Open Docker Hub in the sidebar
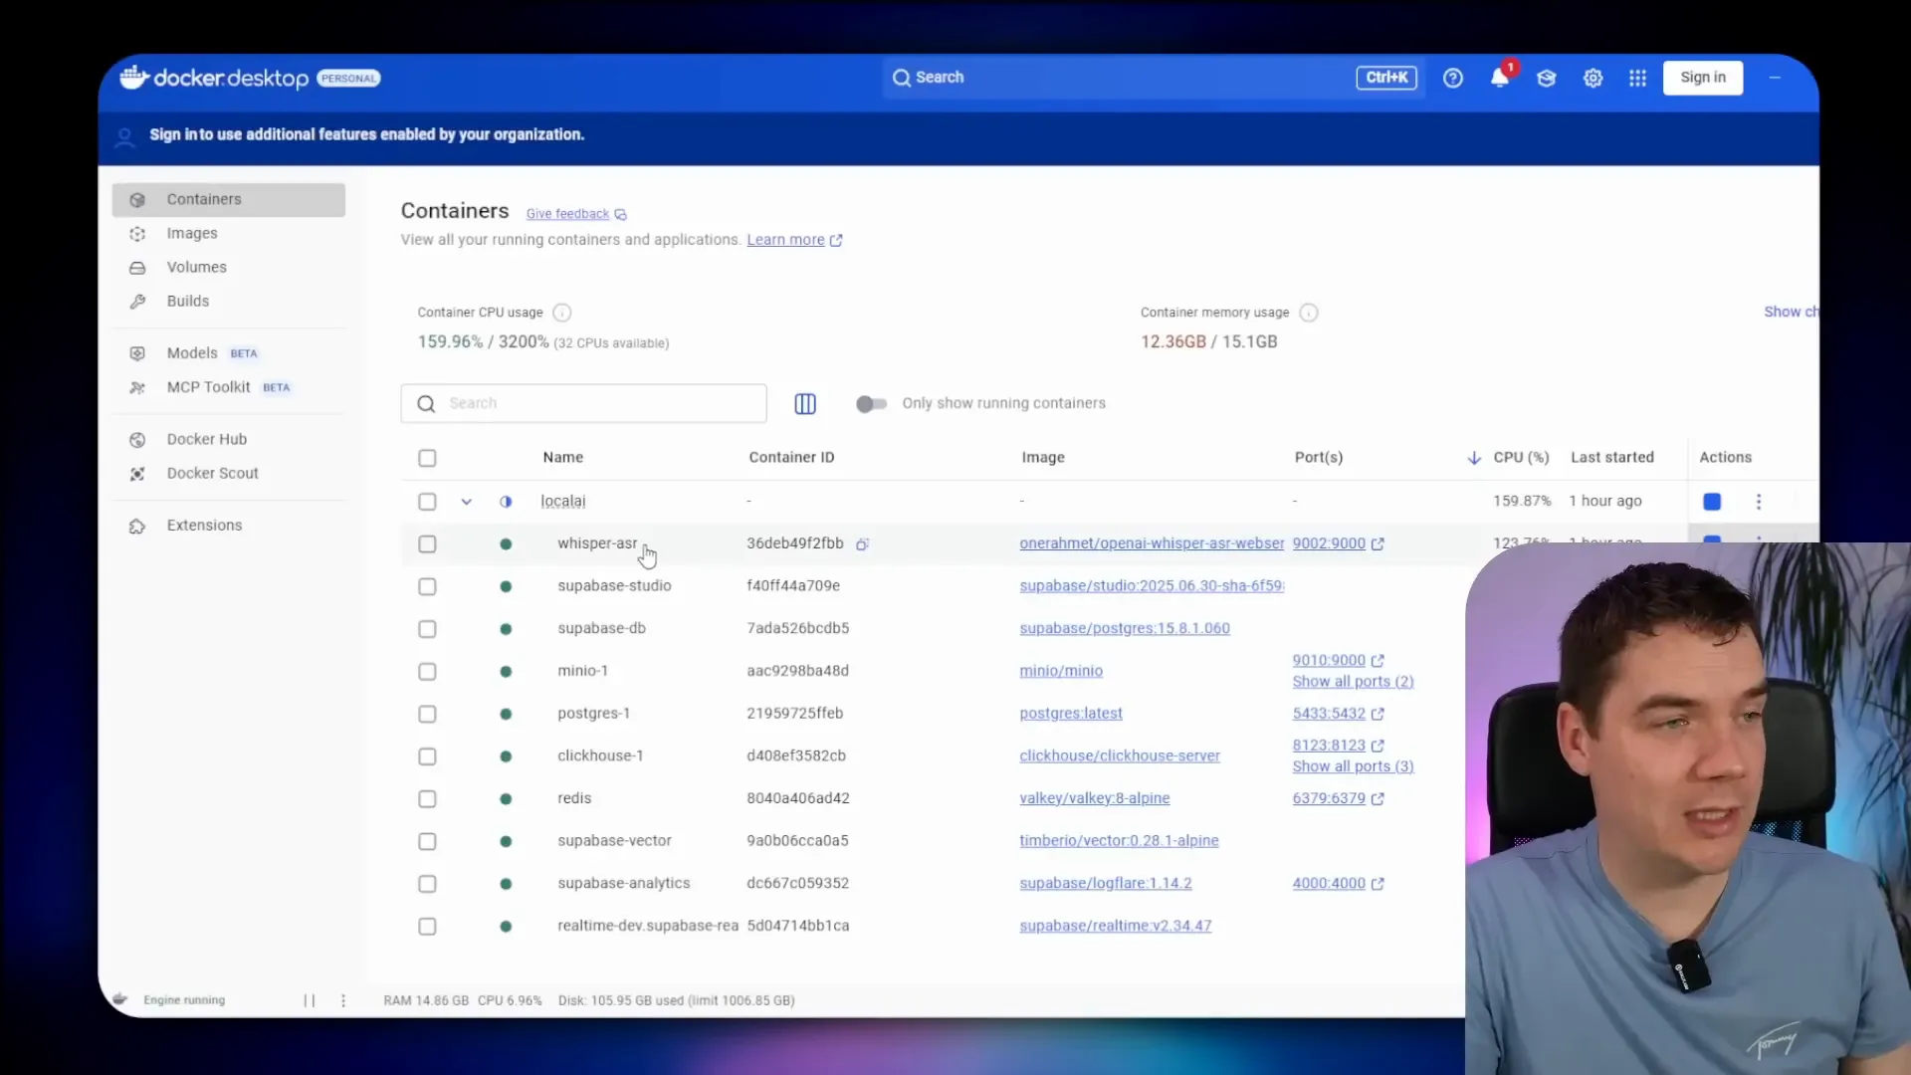Viewport: 1911px width, 1075px height. pyautogui.click(x=229, y=439)
